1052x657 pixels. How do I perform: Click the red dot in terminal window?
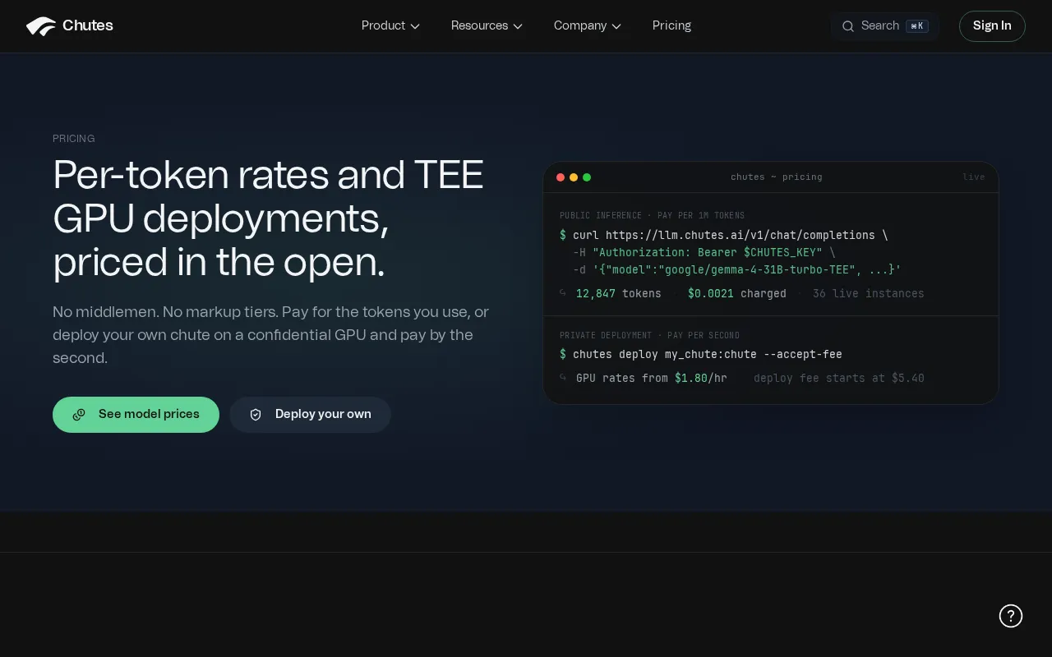[561, 177]
